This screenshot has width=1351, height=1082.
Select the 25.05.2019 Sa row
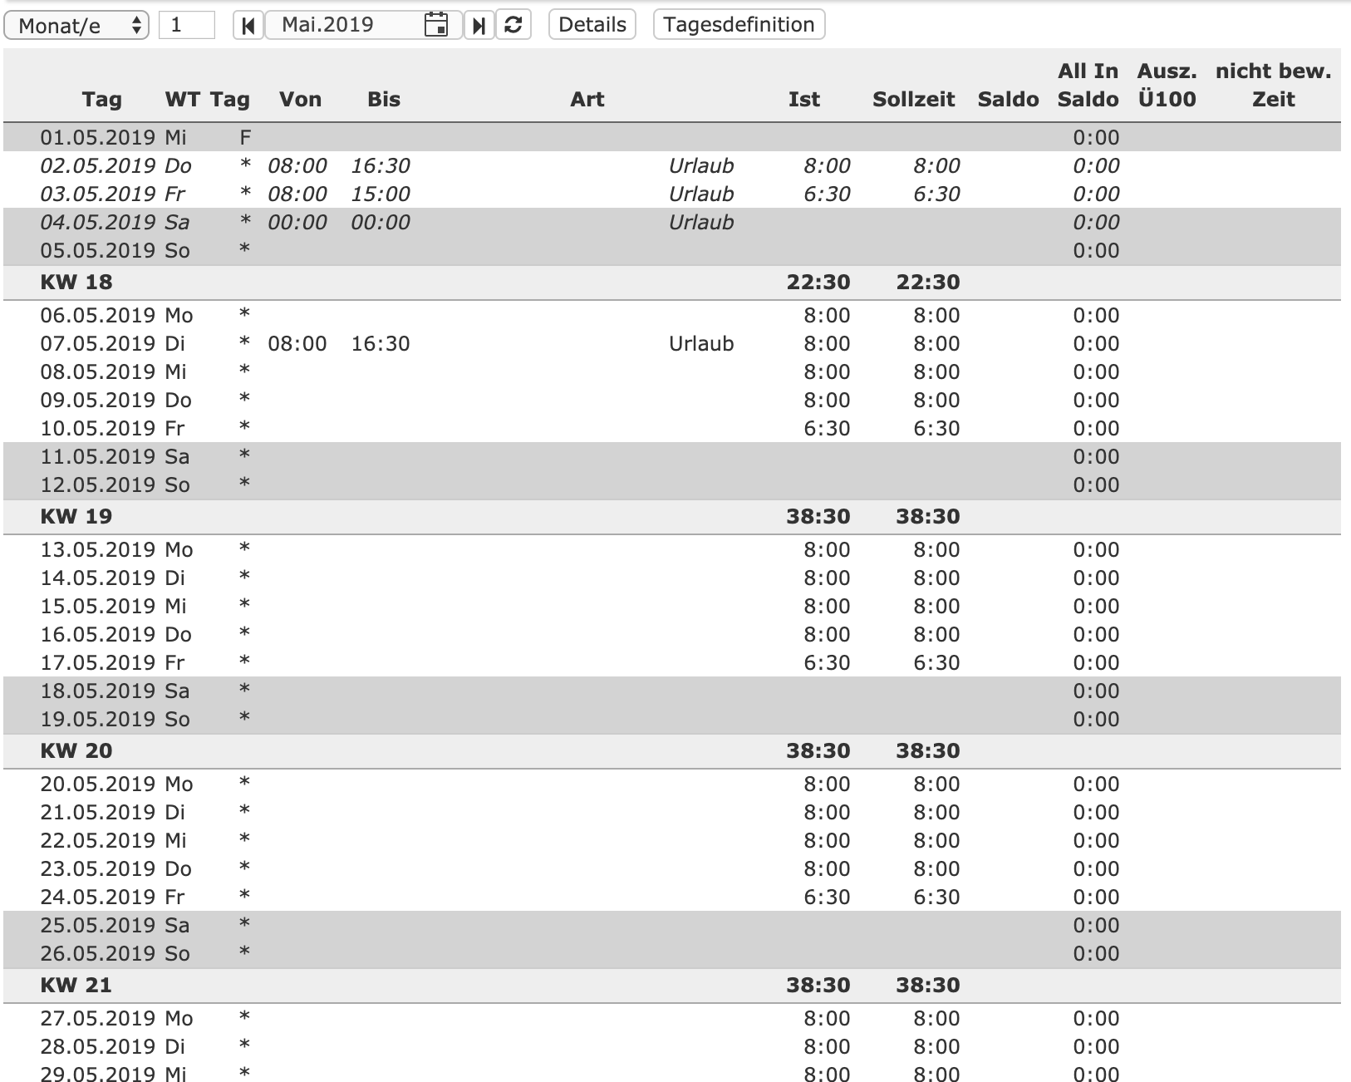tap(672, 925)
